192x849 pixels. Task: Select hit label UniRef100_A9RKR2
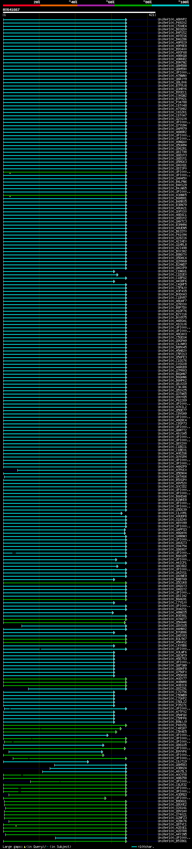172,59
